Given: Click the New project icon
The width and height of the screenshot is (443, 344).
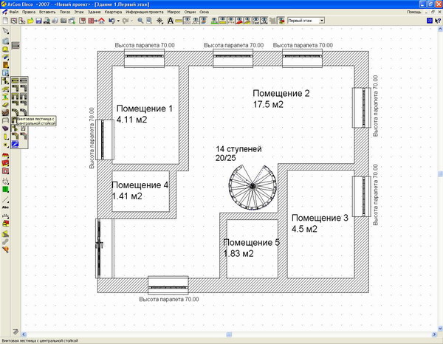Looking at the screenshot, I should [5, 21].
